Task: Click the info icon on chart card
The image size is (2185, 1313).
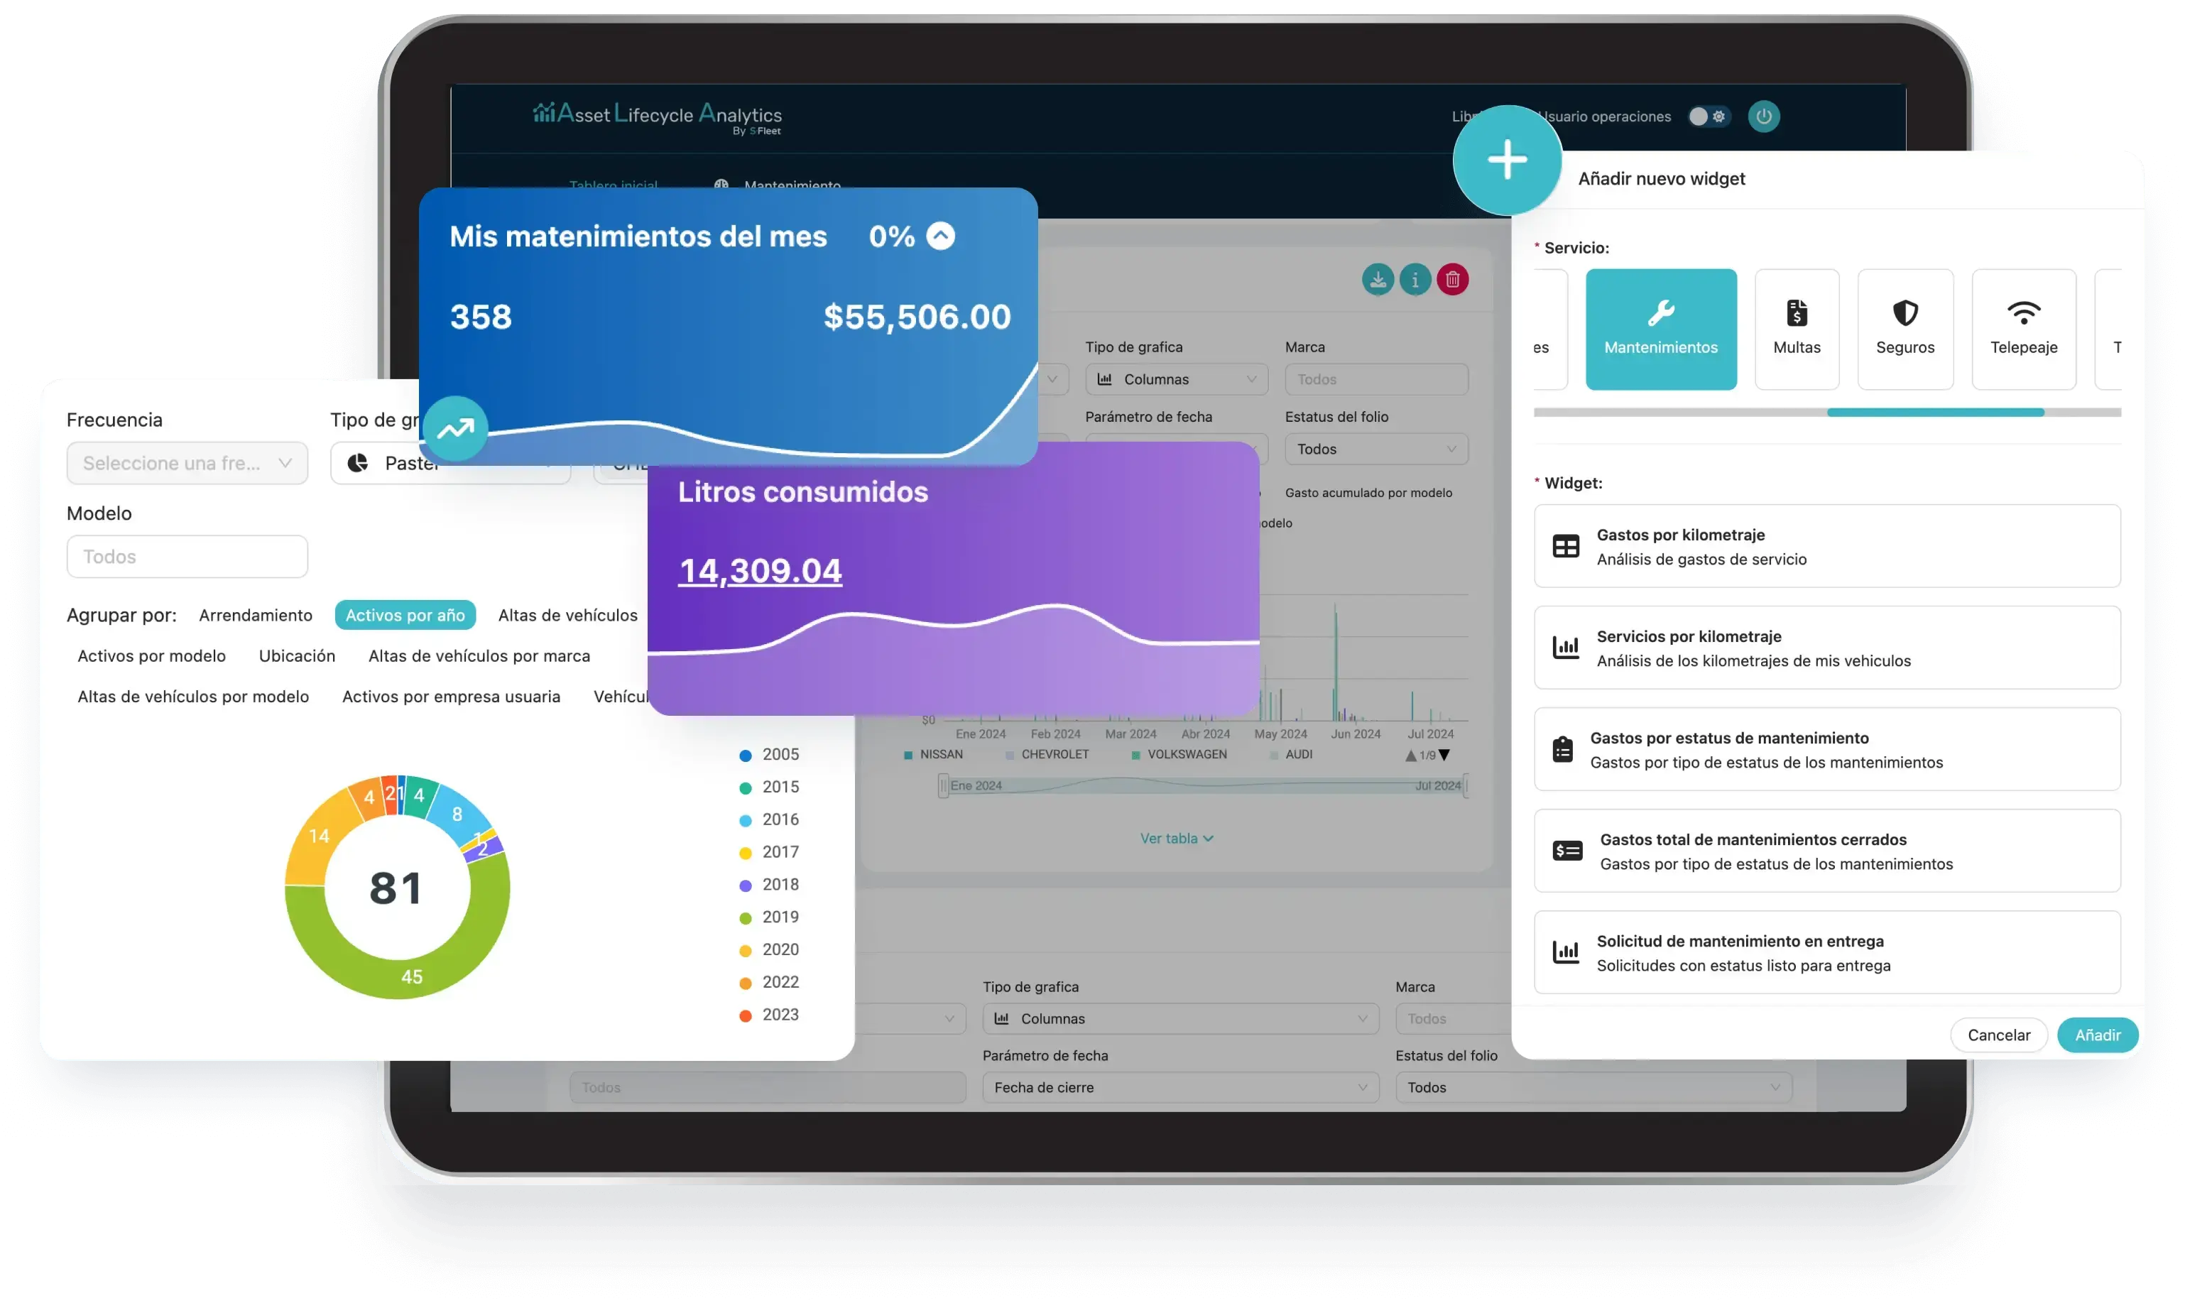Action: pyautogui.click(x=1415, y=280)
